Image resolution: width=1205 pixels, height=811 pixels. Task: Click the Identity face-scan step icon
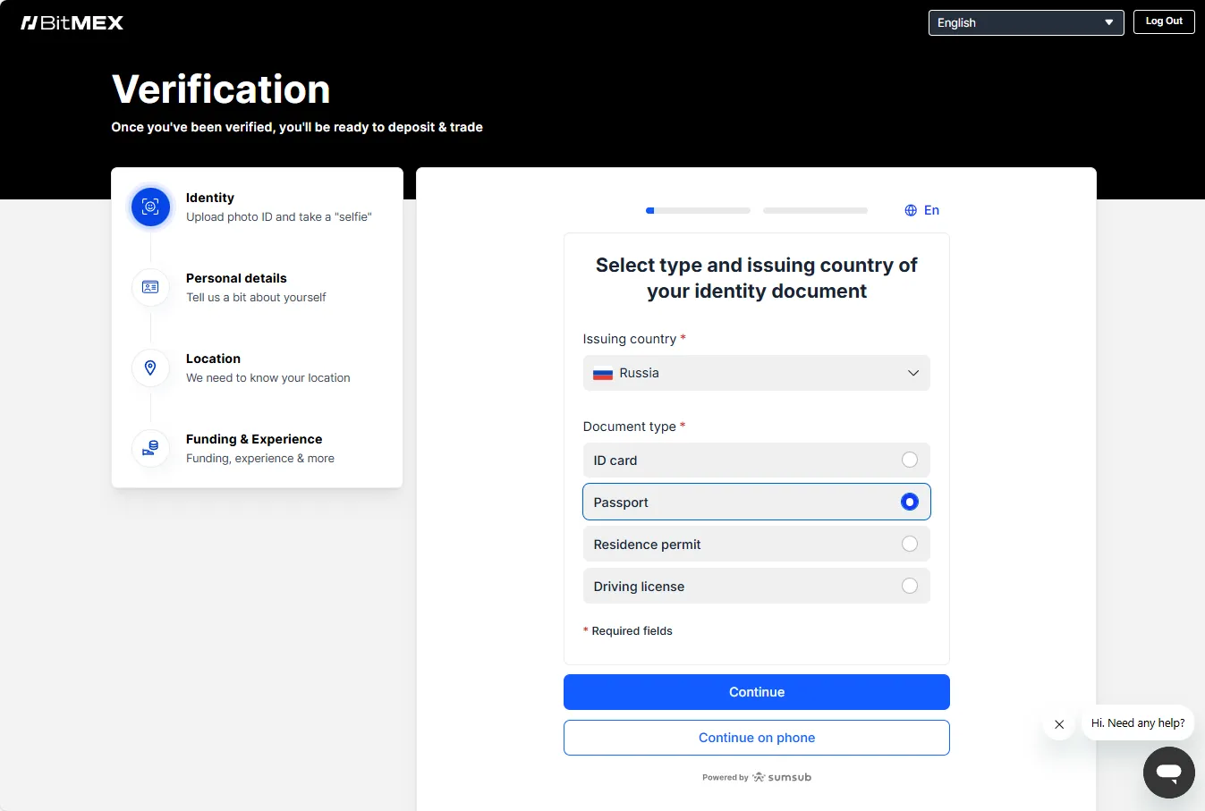click(150, 207)
